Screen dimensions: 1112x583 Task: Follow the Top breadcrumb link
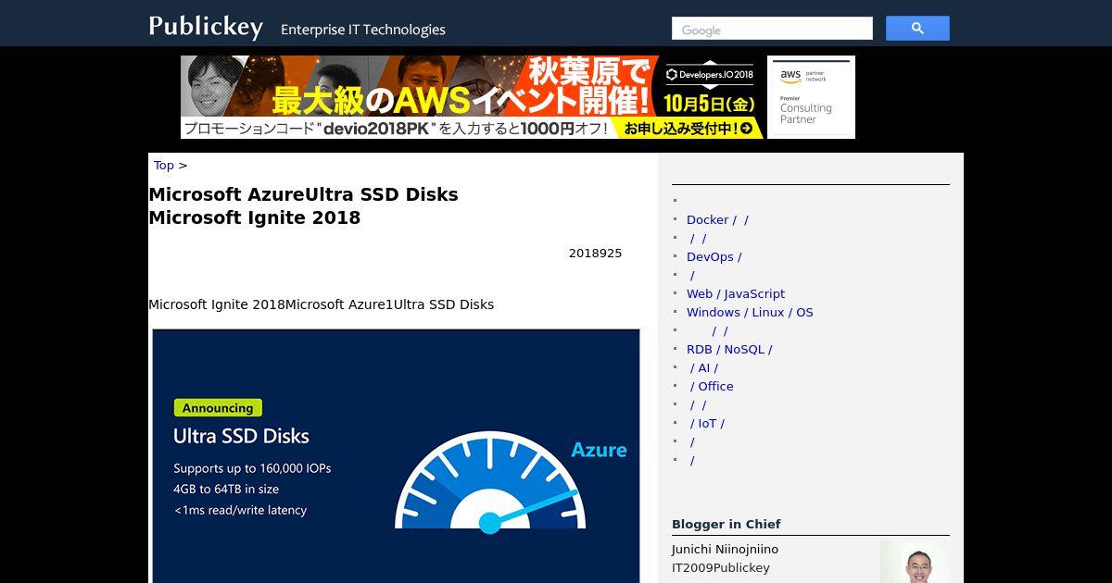(164, 166)
